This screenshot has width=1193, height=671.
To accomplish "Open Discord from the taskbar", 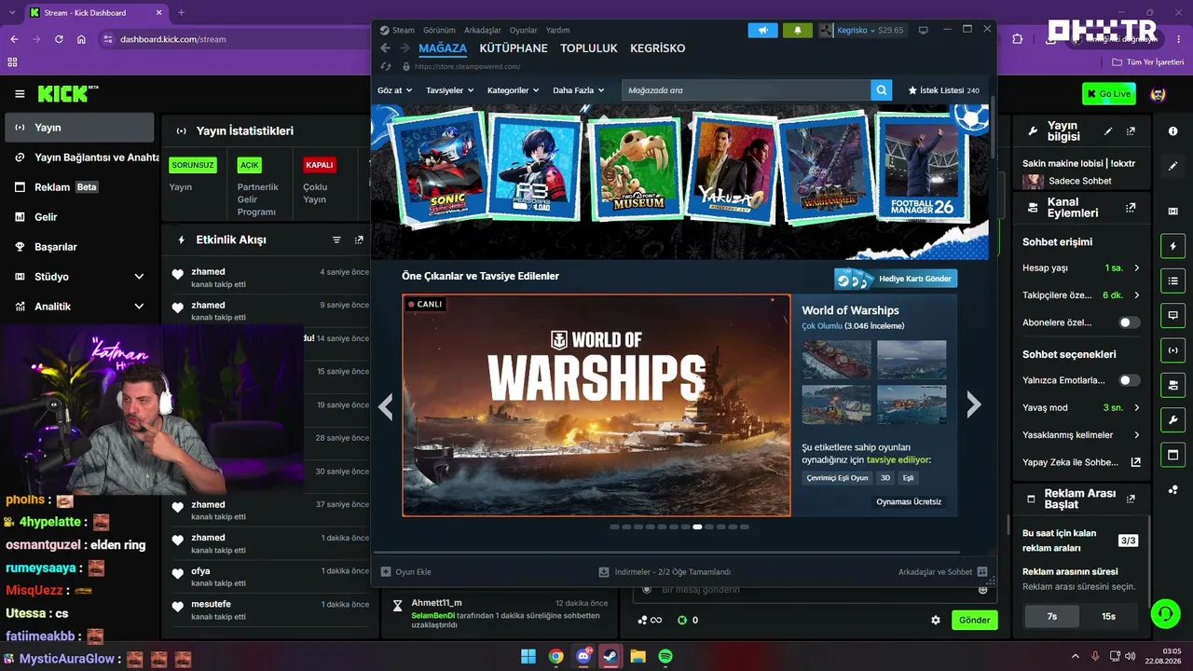I will tap(583, 656).
